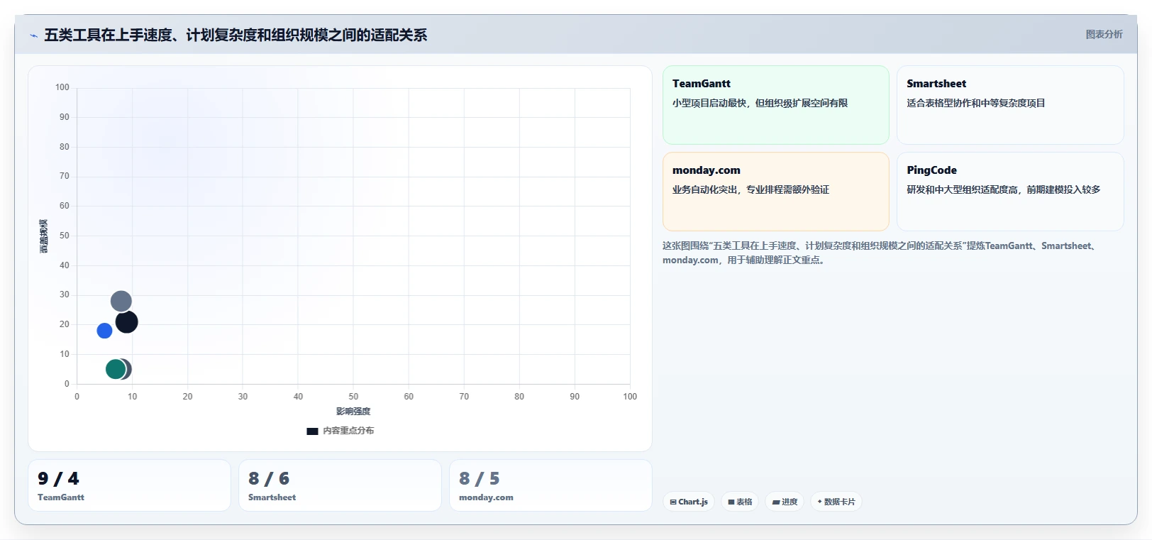The image size is (1152, 540).
Task: Click the y-axis tick label 40
Action: [65, 265]
